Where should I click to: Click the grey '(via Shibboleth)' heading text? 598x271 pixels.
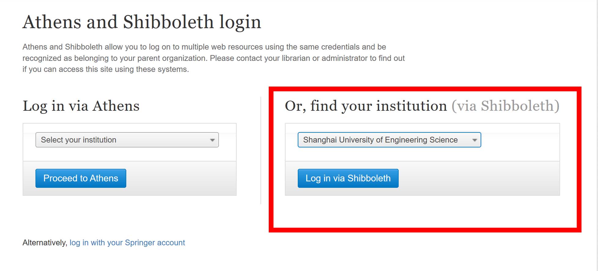point(505,106)
